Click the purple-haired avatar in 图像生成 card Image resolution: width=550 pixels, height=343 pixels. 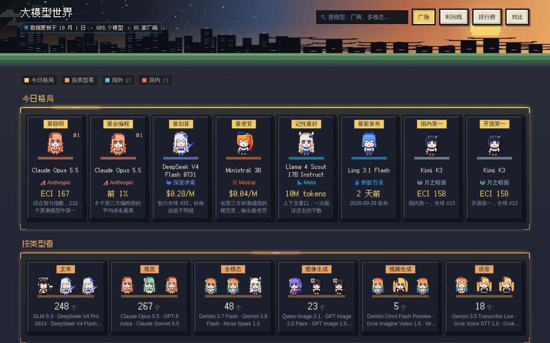295,286
